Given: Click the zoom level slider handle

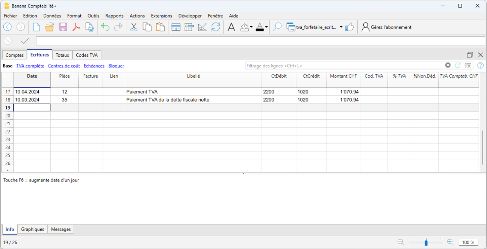Looking at the screenshot, I should pyautogui.click(x=426, y=243).
